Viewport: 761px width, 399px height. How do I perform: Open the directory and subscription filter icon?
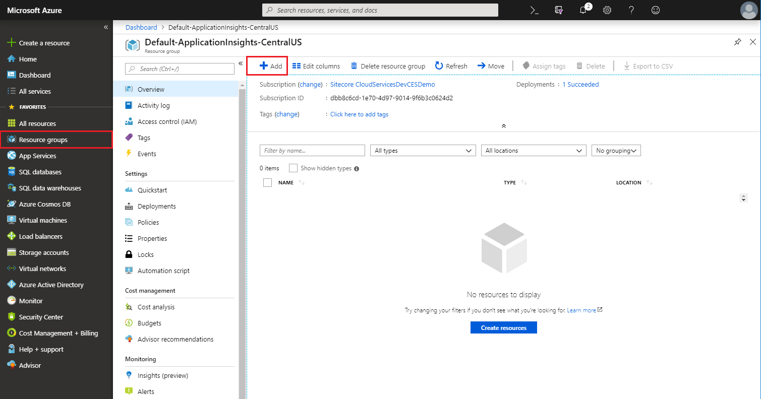point(559,10)
